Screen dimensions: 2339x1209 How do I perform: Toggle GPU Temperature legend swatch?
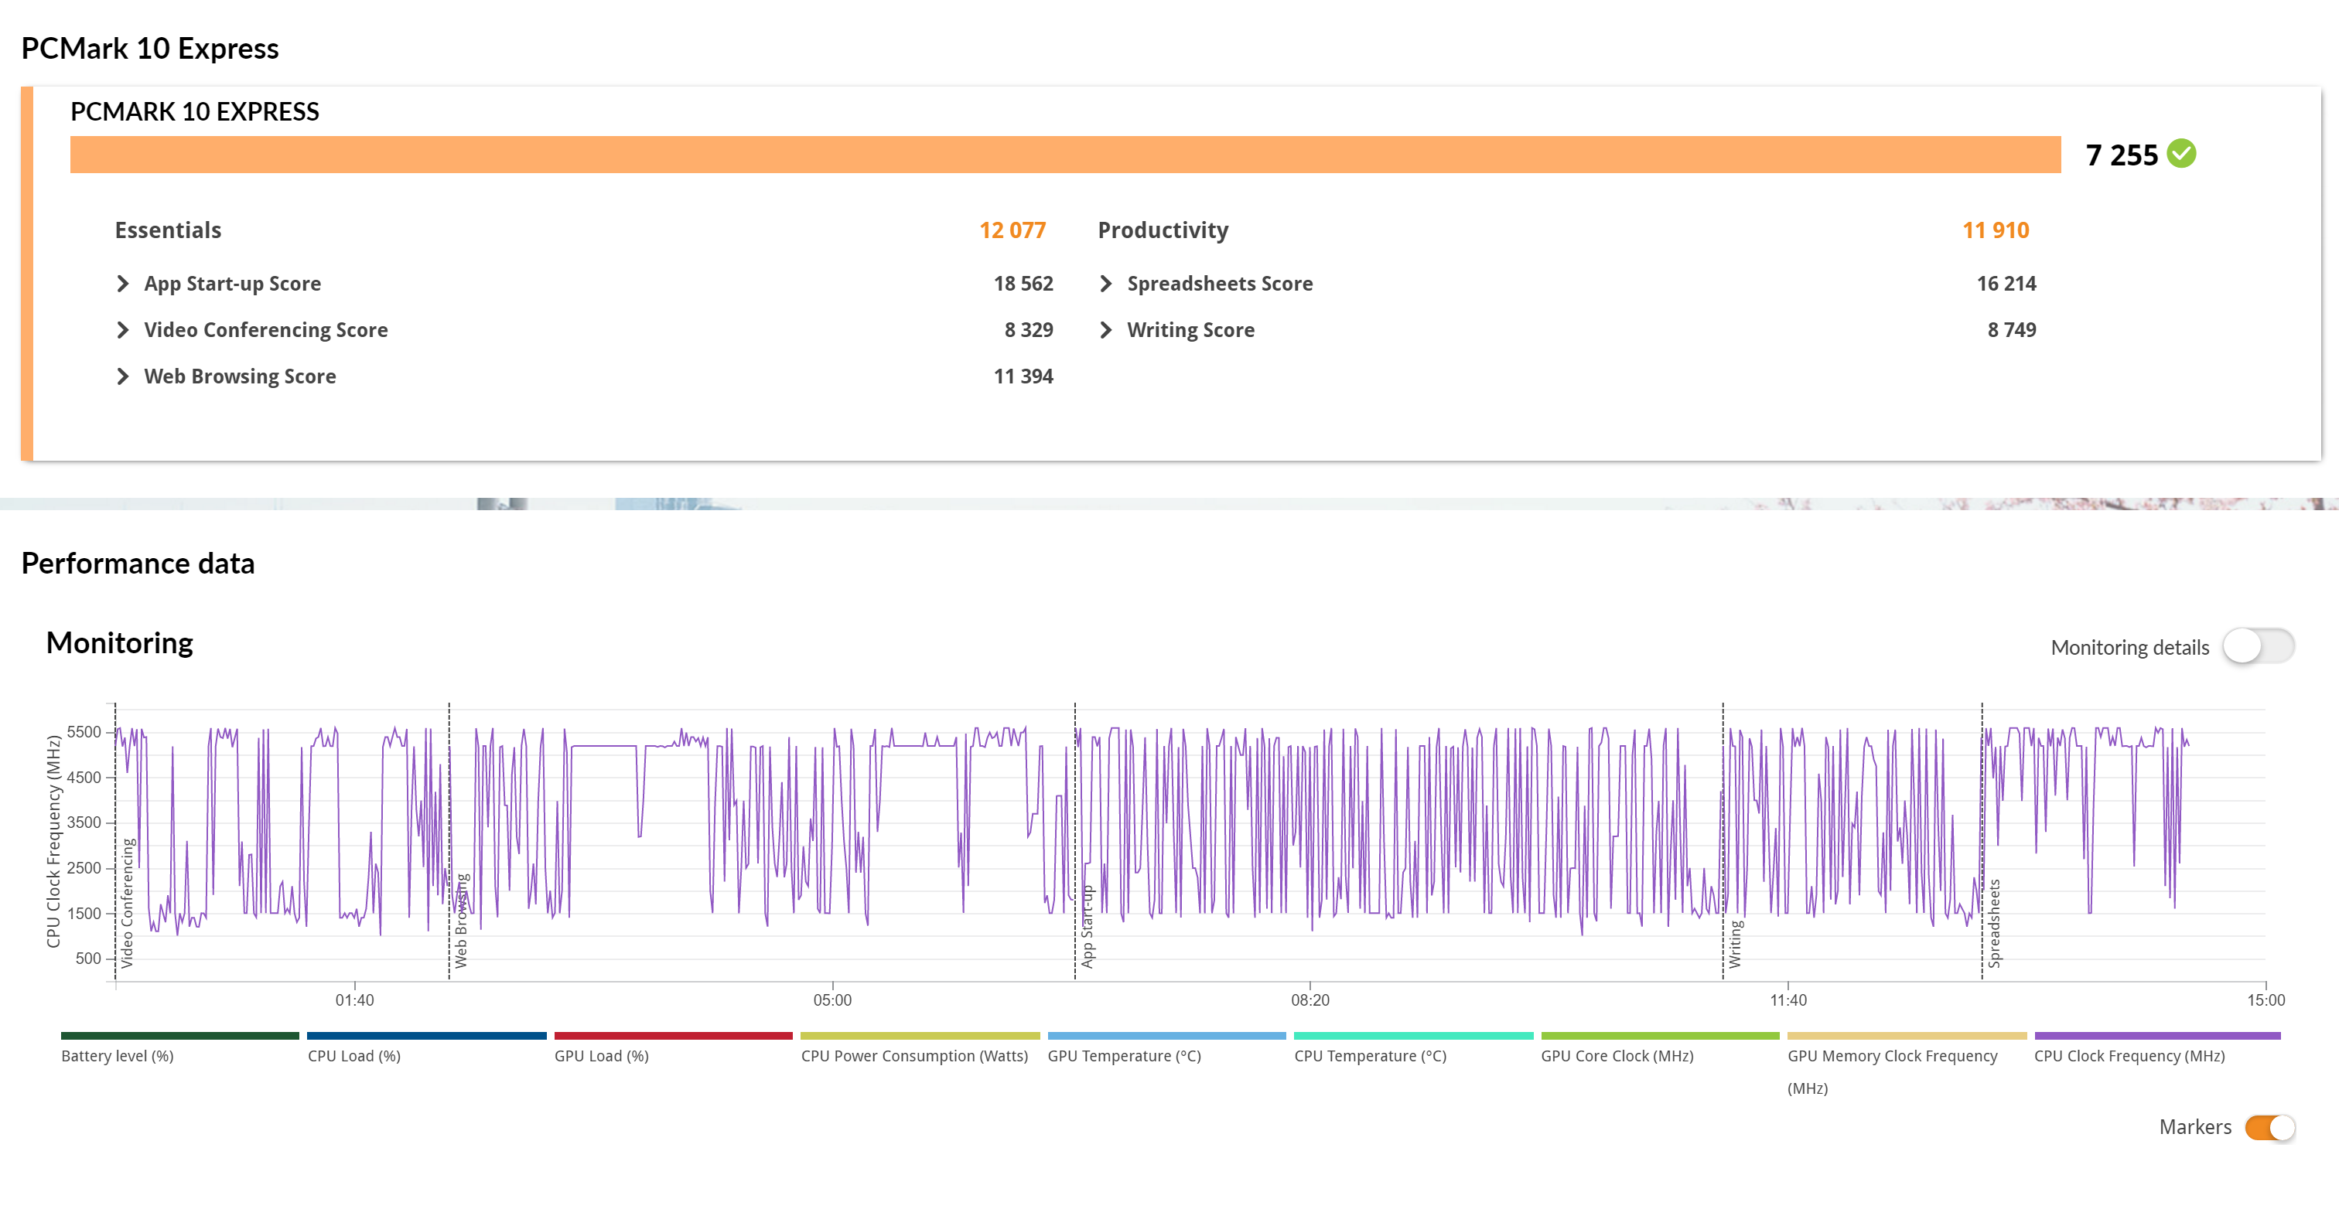(x=1166, y=1036)
